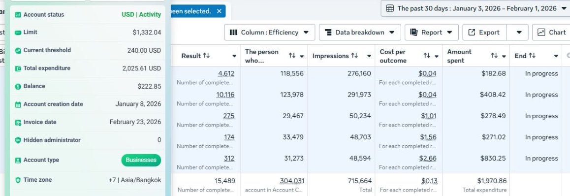
Task: Click the Invoice date icon
Action: pos(18,122)
